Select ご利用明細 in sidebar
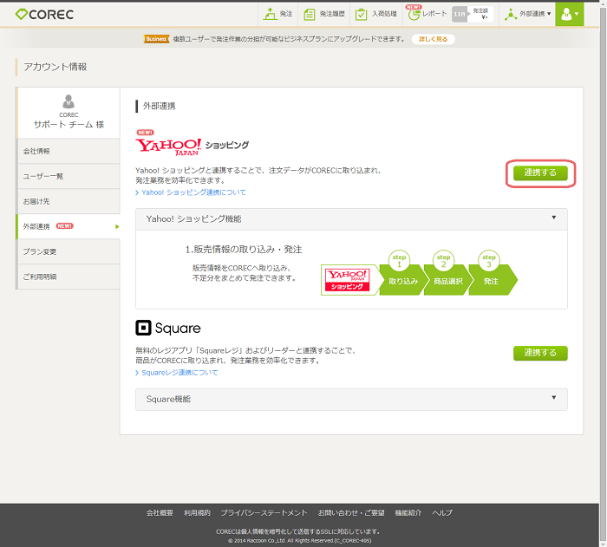Viewport: 607px width, 547px height. pyautogui.click(x=69, y=277)
